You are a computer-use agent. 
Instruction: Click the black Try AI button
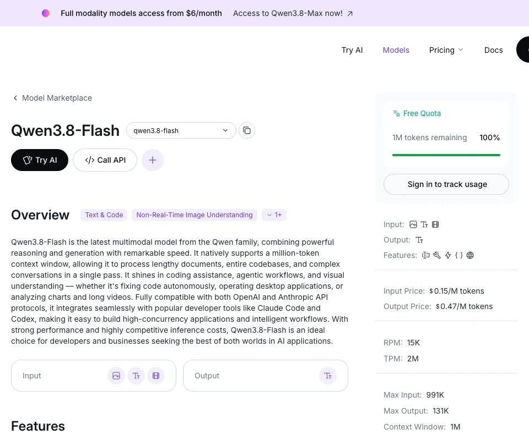[x=40, y=160]
